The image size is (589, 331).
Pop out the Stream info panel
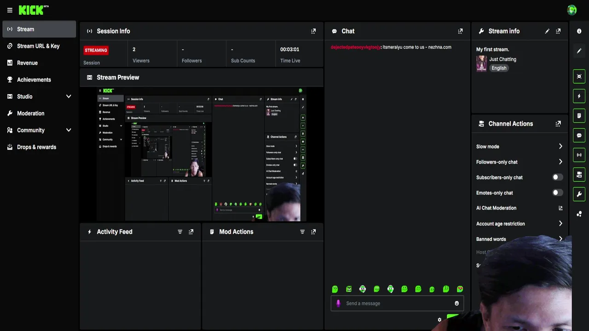[558, 31]
